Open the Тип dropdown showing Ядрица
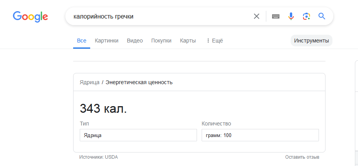This screenshot has width=358, height=166. [x=138, y=136]
